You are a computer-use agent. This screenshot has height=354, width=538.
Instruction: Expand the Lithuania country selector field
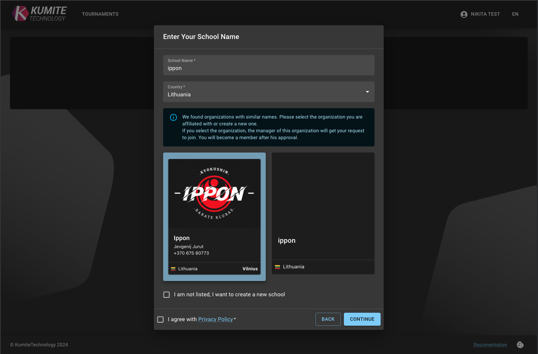pyautogui.click(x=264, y=92)
